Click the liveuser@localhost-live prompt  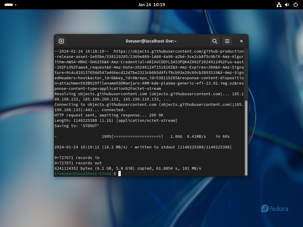click(85, 174)
